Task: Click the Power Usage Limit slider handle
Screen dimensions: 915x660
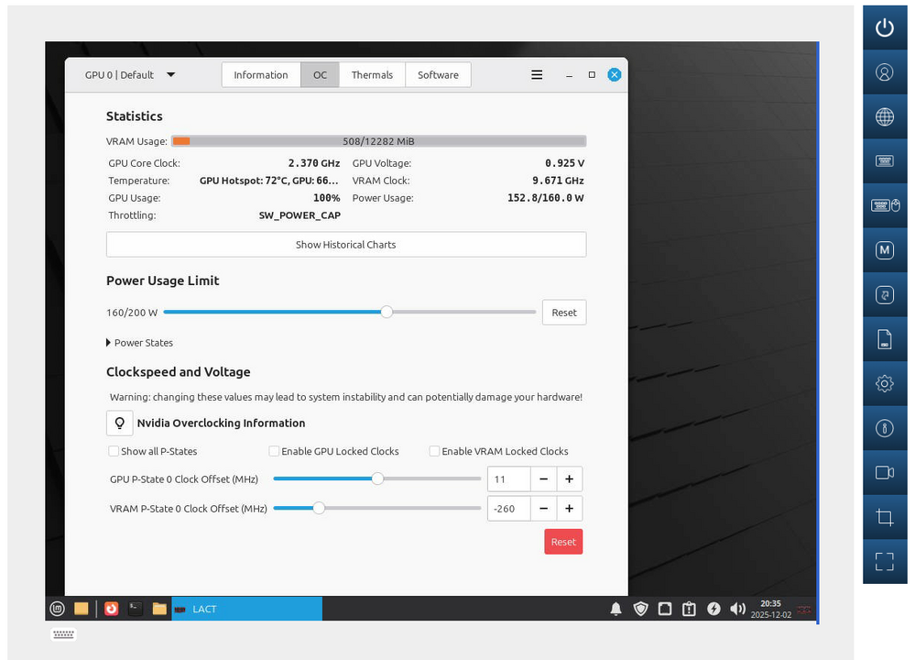Action: click(x=387, y=313)
